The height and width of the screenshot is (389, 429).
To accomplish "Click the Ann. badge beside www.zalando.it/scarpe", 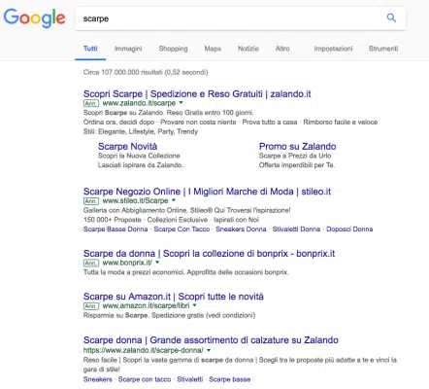I will pyautogui.click(x=91, y=103).
